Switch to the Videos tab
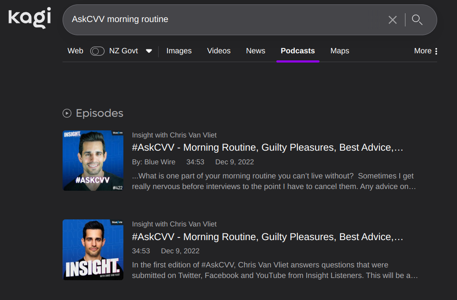This screenshot has width=457, height=300. 219,51
